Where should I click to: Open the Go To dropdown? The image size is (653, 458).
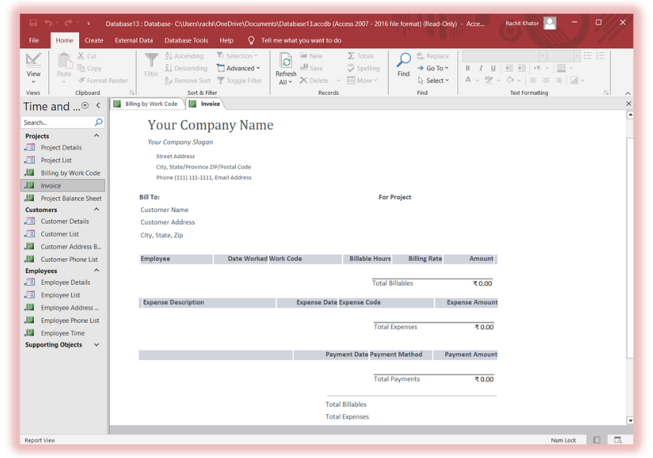coord(434,68)
